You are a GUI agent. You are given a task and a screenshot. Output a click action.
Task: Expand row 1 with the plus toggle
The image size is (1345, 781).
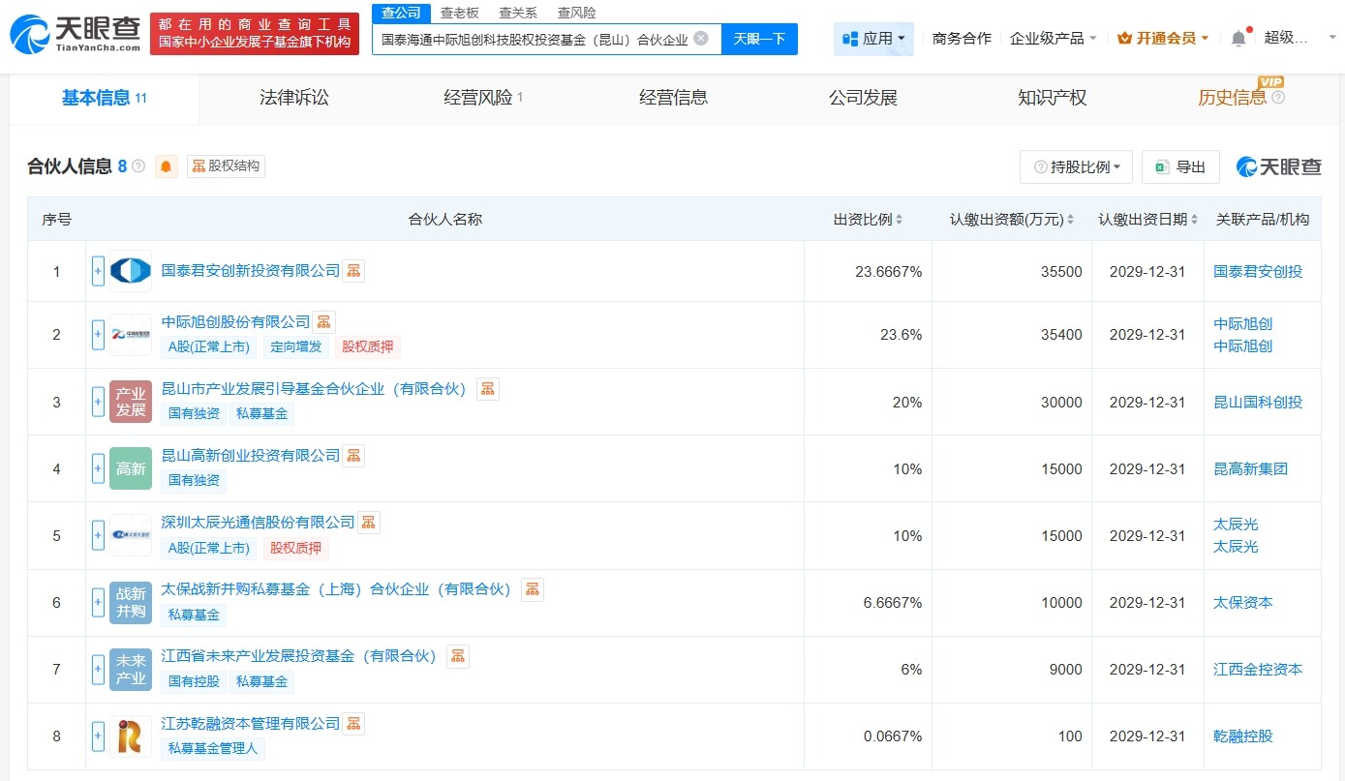pyautogui.click(x=98, y=272)
